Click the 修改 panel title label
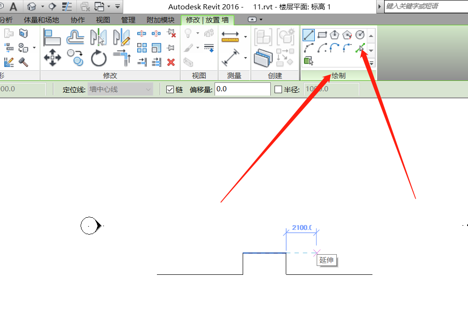Viewport: 468px width, 331px height. (x=110, y=76)
